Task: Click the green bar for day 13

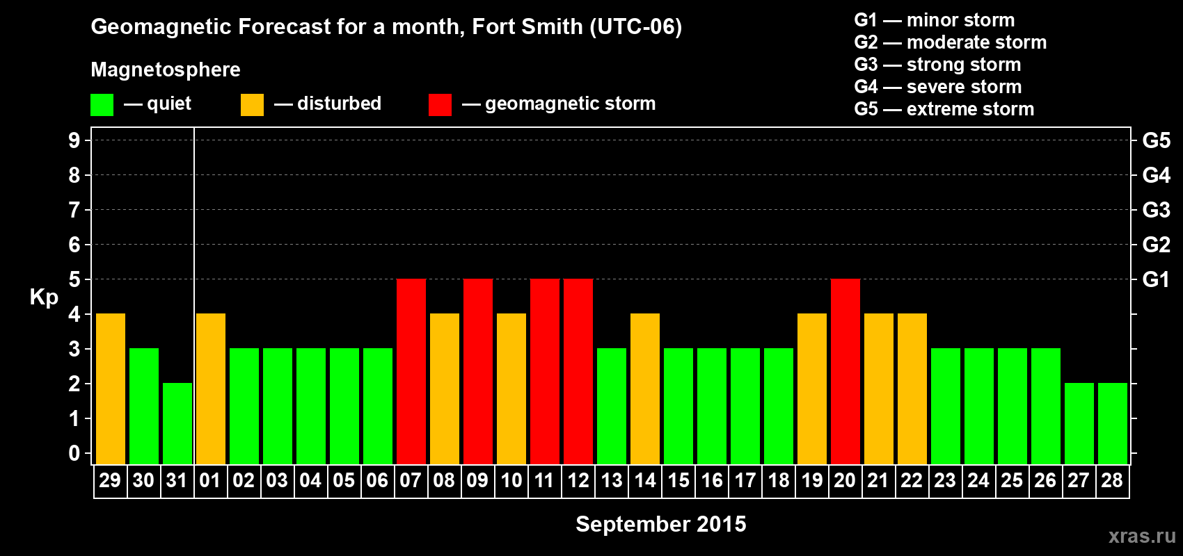Action: point(612,407)
